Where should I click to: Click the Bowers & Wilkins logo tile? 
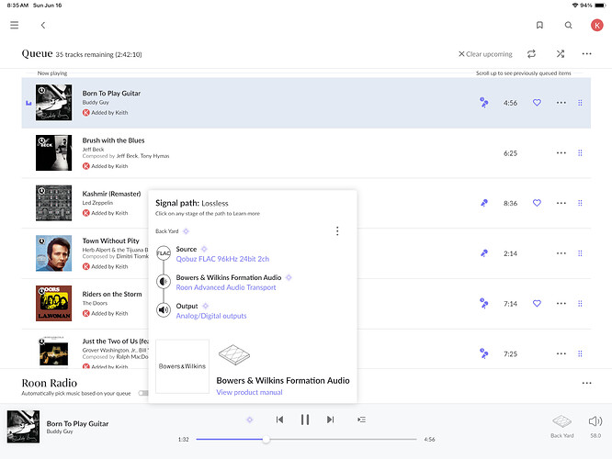[x=182, y=366]
